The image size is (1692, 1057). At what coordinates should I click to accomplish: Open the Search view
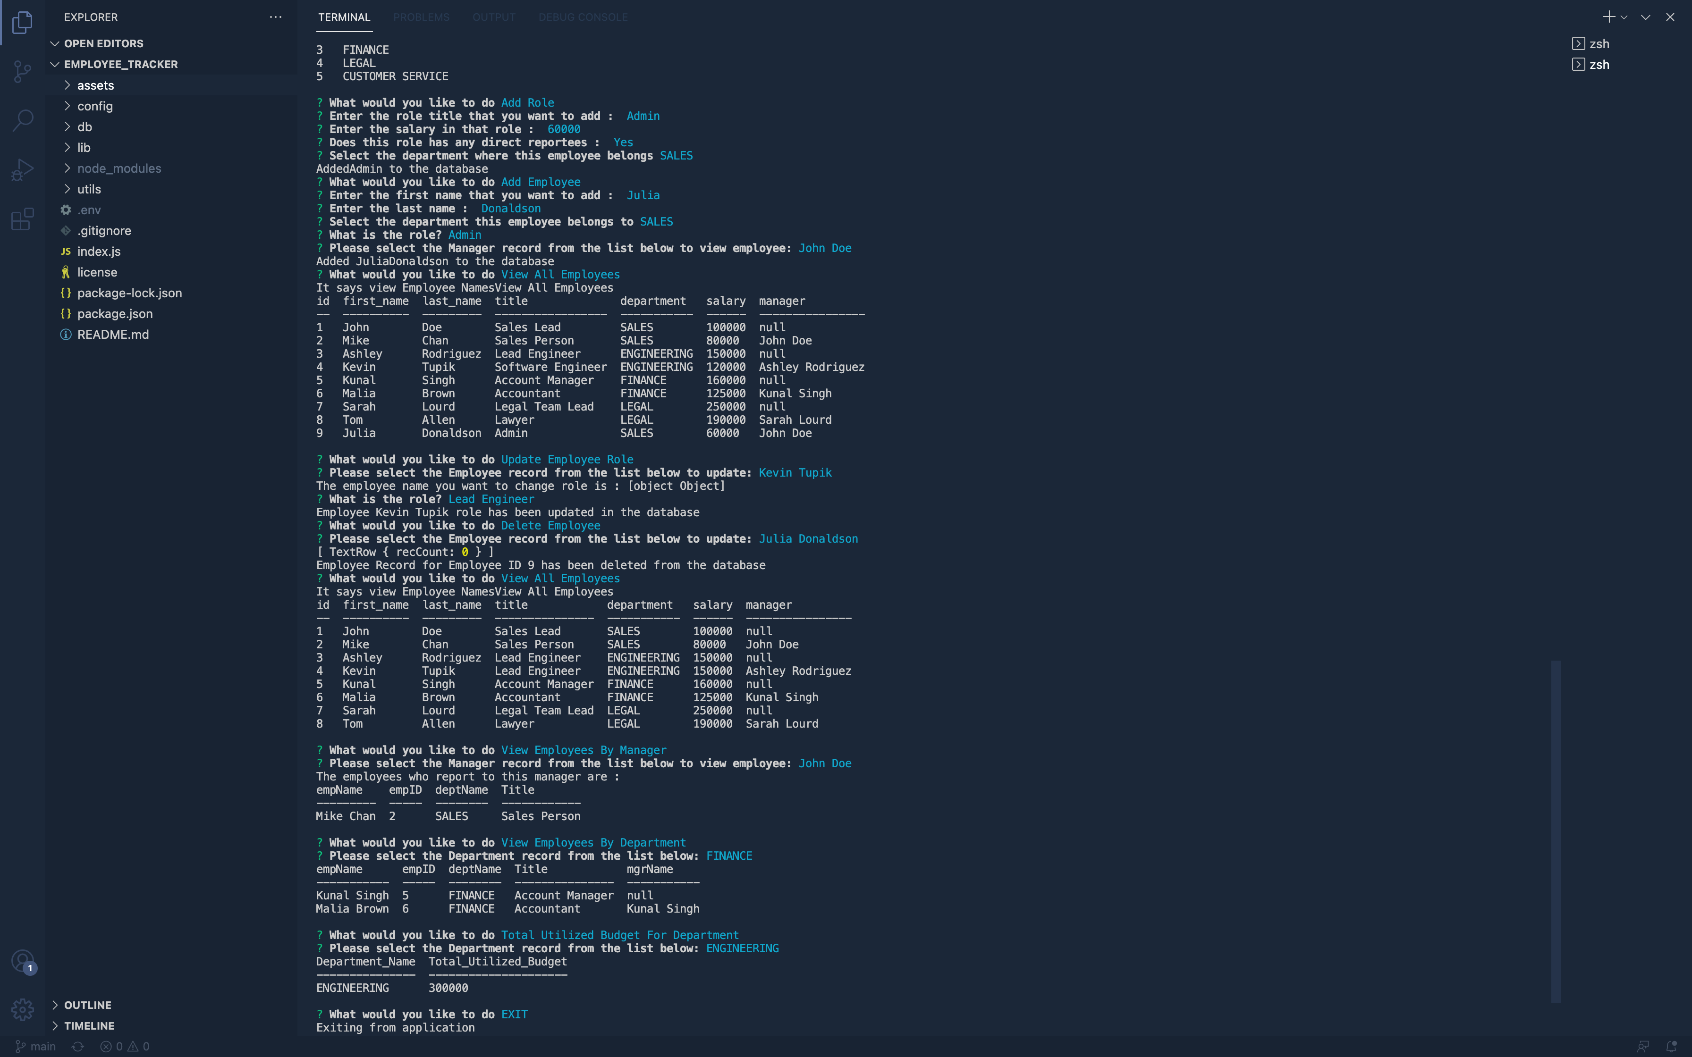click(x=22, y=120)
